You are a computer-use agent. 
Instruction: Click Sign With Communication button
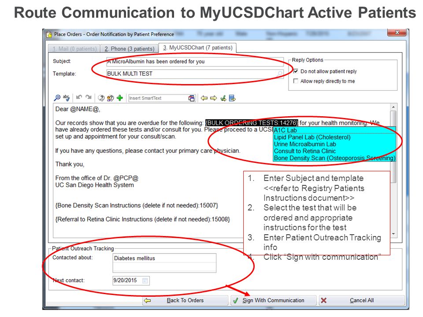click(x=273, y=300)
